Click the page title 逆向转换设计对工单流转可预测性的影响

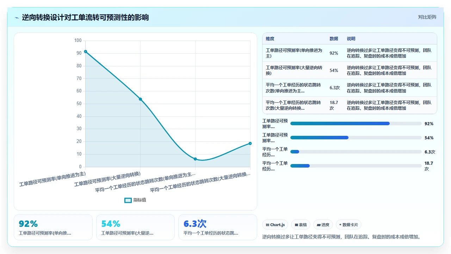[x=85, y=17]
